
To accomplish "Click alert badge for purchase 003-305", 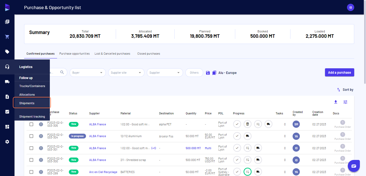I will coord(41,124).
